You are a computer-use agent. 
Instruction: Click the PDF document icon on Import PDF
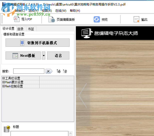tap(17, 19)
